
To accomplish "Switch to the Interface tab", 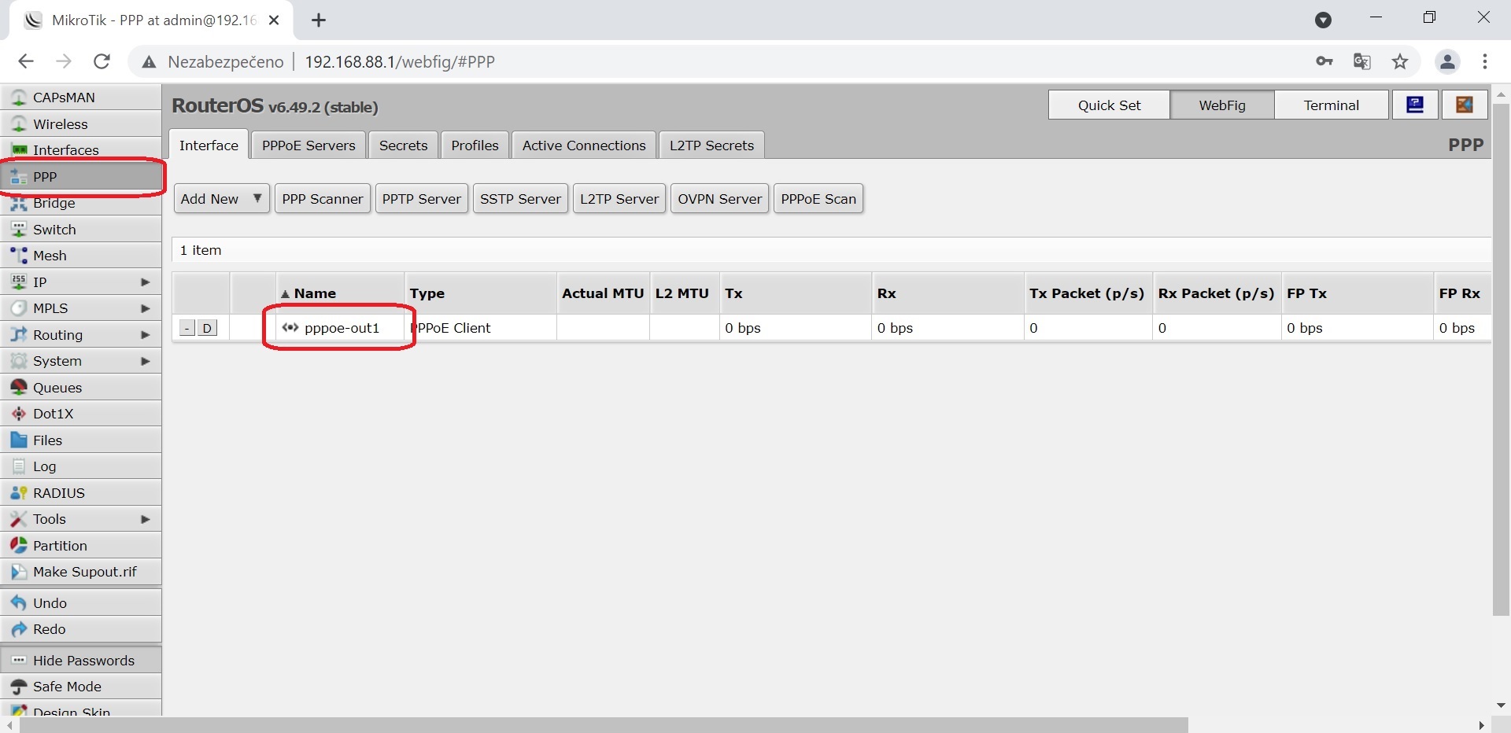I will tap(209, 145).
